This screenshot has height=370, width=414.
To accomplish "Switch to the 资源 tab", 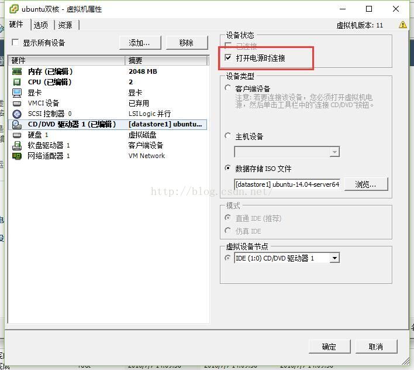I will (65, 25).
